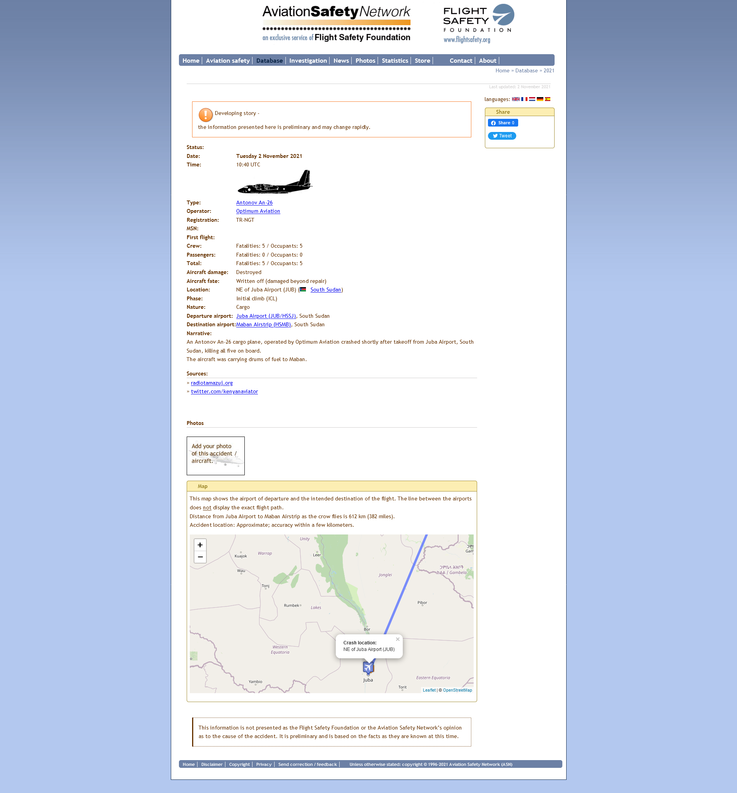Open the Investigation menu

[308, 61]
